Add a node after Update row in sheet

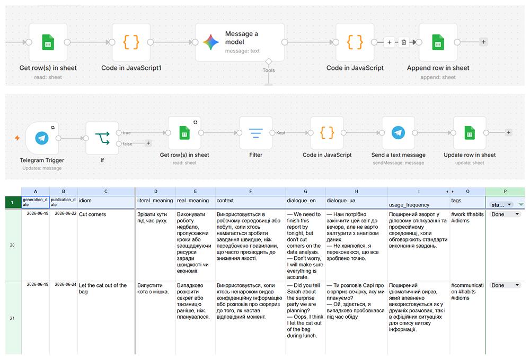(x=509, y=132)
